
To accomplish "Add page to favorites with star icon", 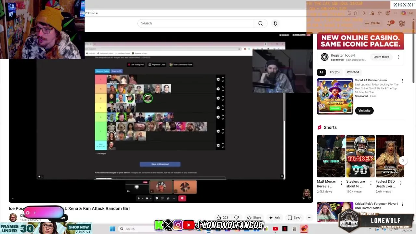I will click(355, 13).
